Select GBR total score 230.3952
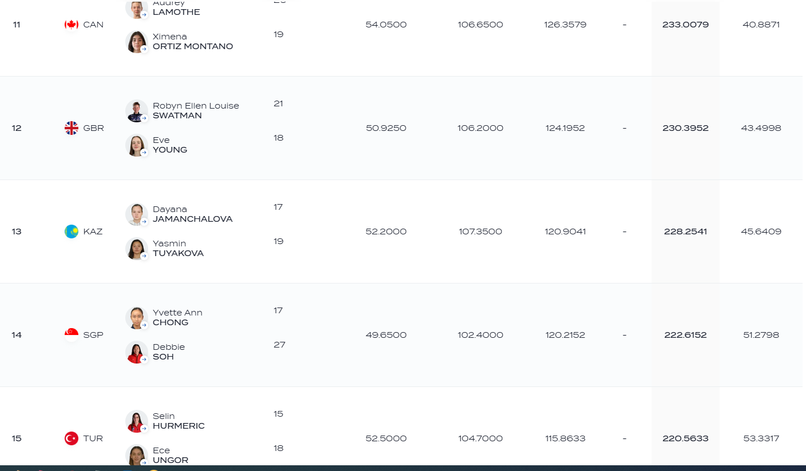The width and height of the screenshot is (806, 471). point(685,128)
